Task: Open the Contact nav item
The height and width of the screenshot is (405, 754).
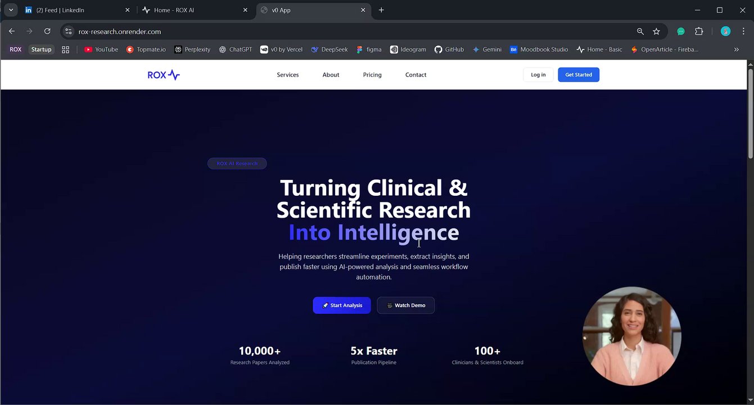Action: (x=416, y=75)
